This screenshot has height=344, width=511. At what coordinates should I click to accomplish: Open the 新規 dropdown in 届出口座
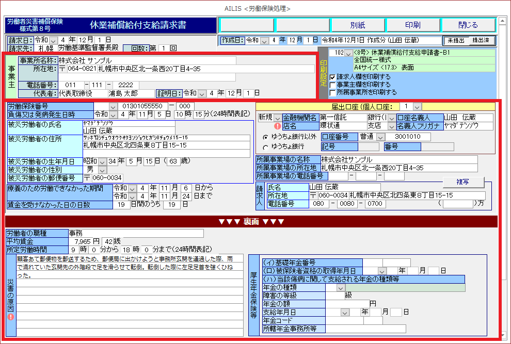coord(278,118)
